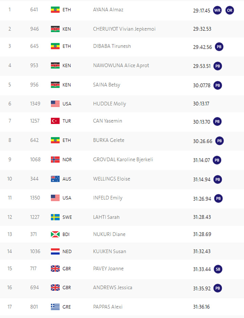Click the KUIJKEN Susan name
The width and height of the screenshot is (244, 318).
click(x=109, y=251)
